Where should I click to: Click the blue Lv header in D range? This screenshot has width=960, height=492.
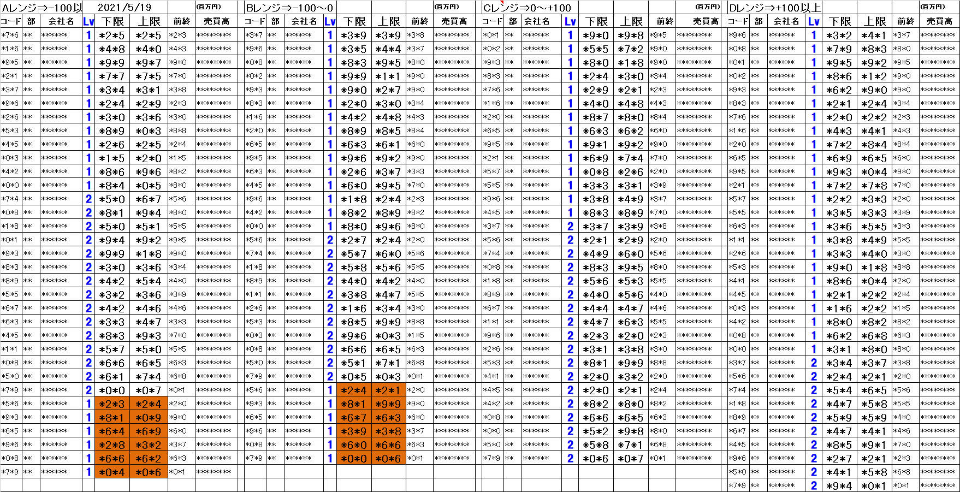814,21
